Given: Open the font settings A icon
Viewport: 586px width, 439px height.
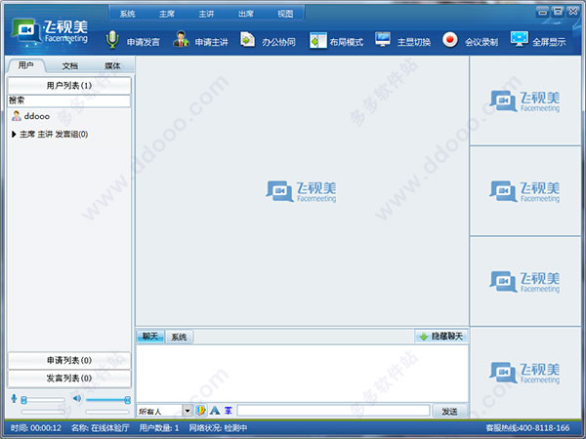Looking at the screenshot, I should [215, 411].
